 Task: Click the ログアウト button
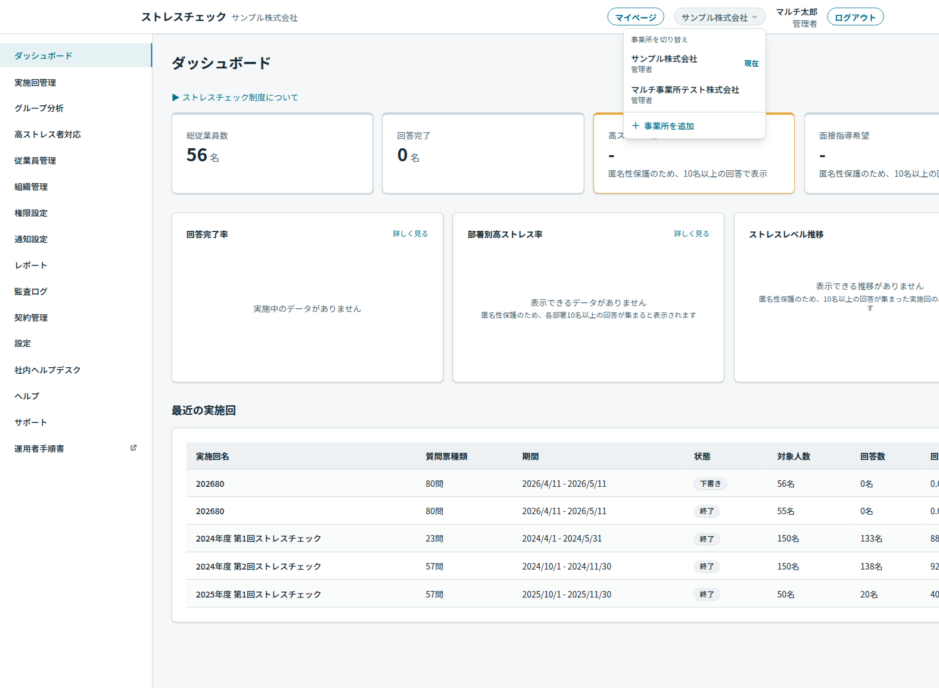click(855, 17)
